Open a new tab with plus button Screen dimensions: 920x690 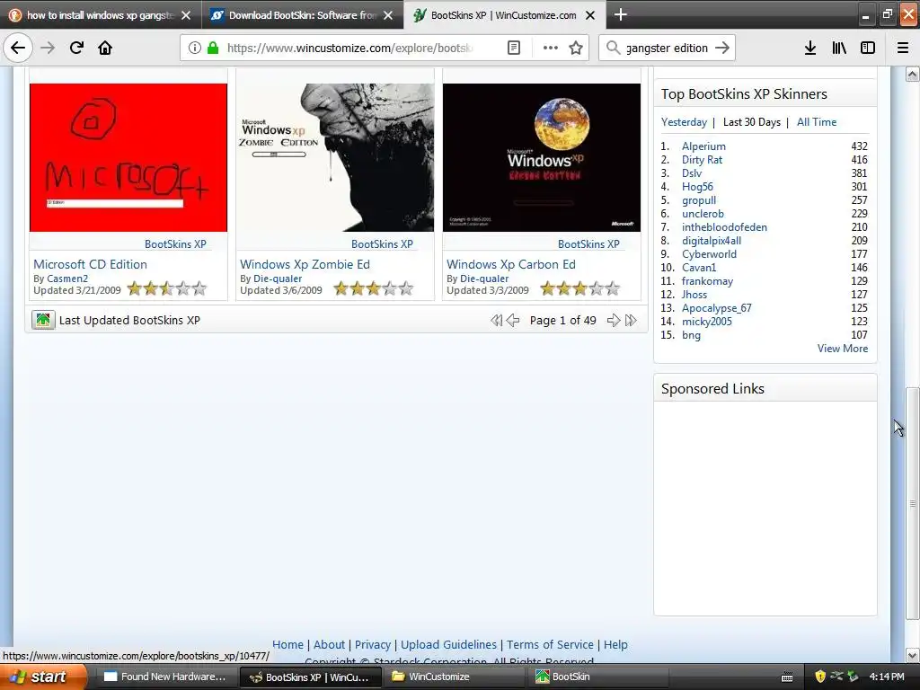pos(620,14)
